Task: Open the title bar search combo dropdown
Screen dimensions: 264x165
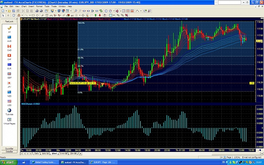Action: point(244,3)
